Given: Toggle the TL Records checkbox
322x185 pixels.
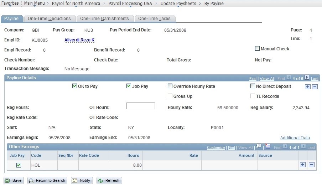Looking at the screenshot, I should pyautogui.click(x=253, y=96).
